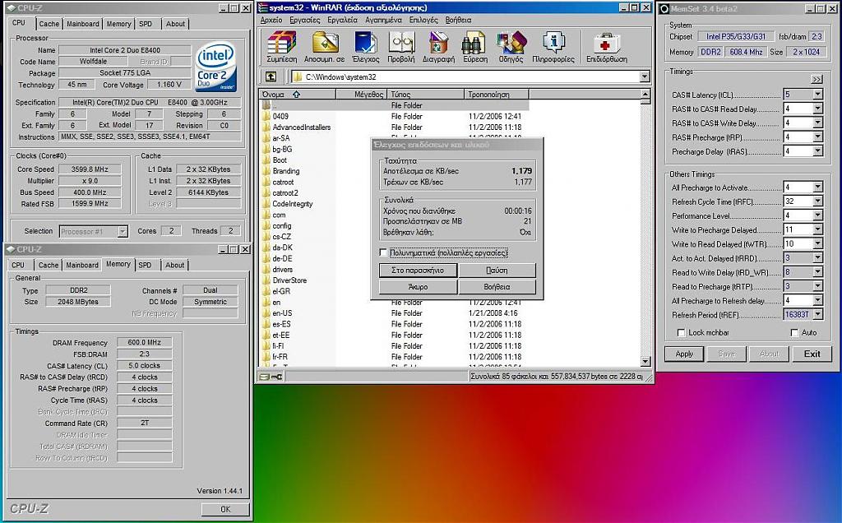
Task: Click the folder icon of the Boot row
Action: tap(266, 160)
